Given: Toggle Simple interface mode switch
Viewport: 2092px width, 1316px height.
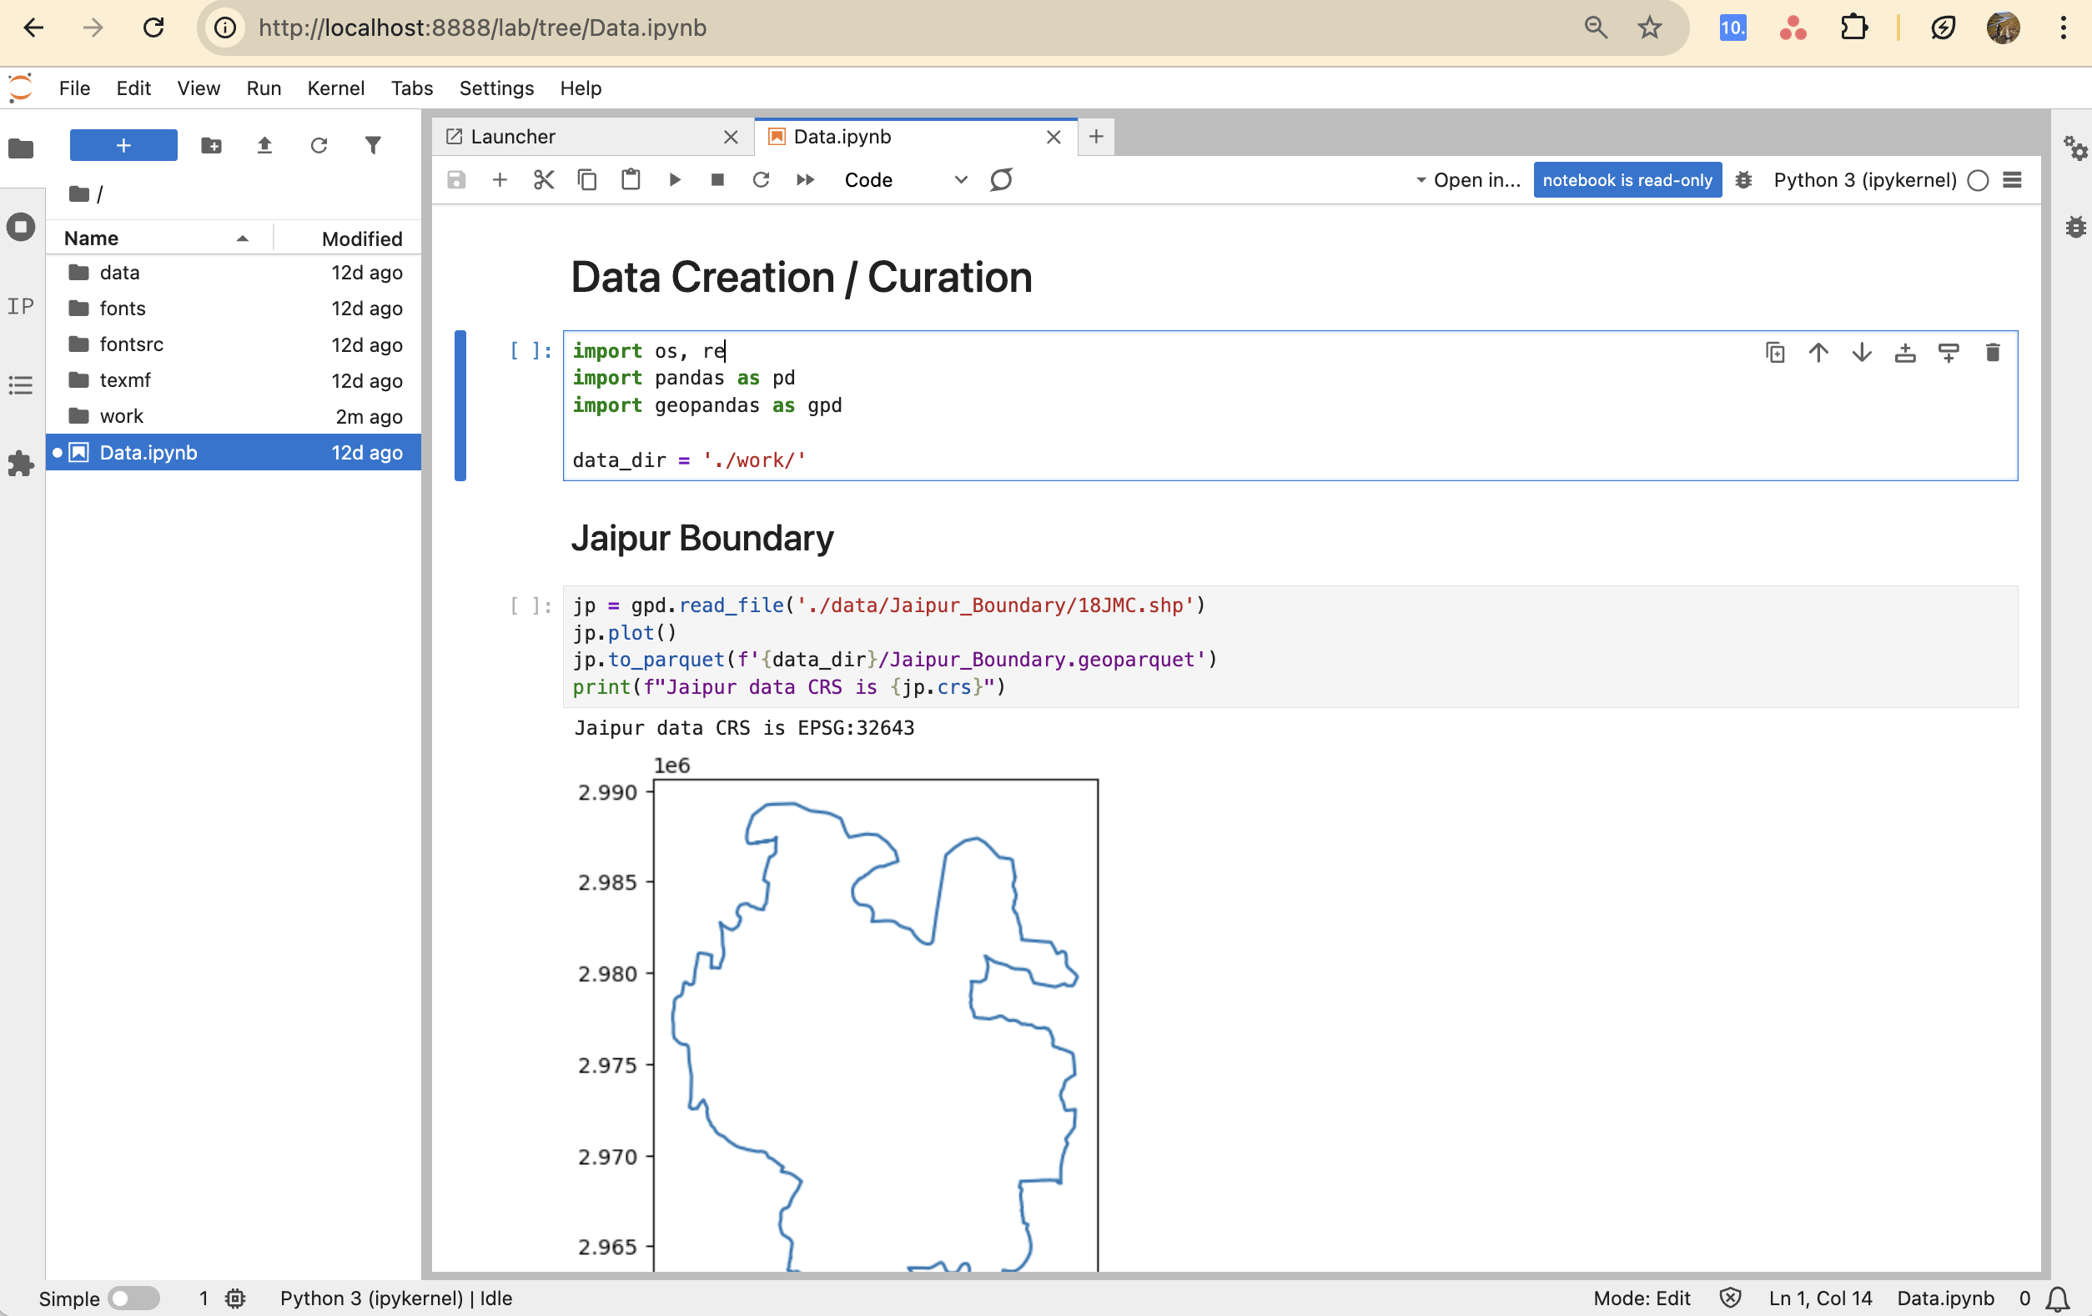Looking at the screenshot, I should click(x=133, y=1298).
